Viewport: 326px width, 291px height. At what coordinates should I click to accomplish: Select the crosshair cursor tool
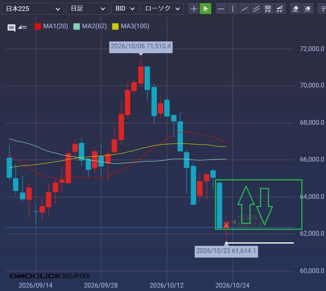tap(194, 9)
